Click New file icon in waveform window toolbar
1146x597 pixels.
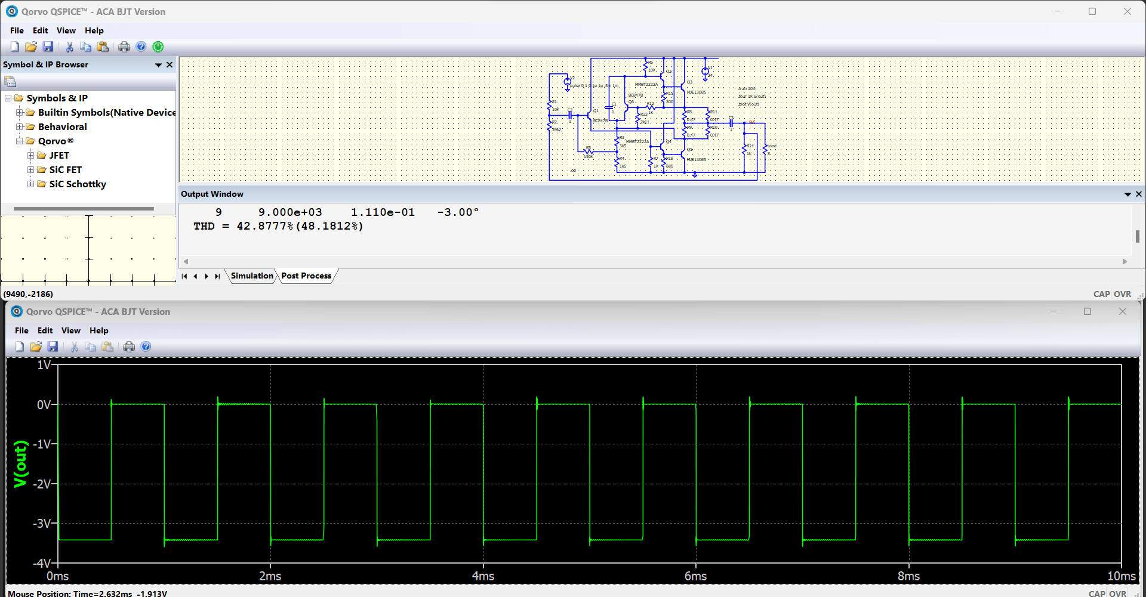coord(20,347)
